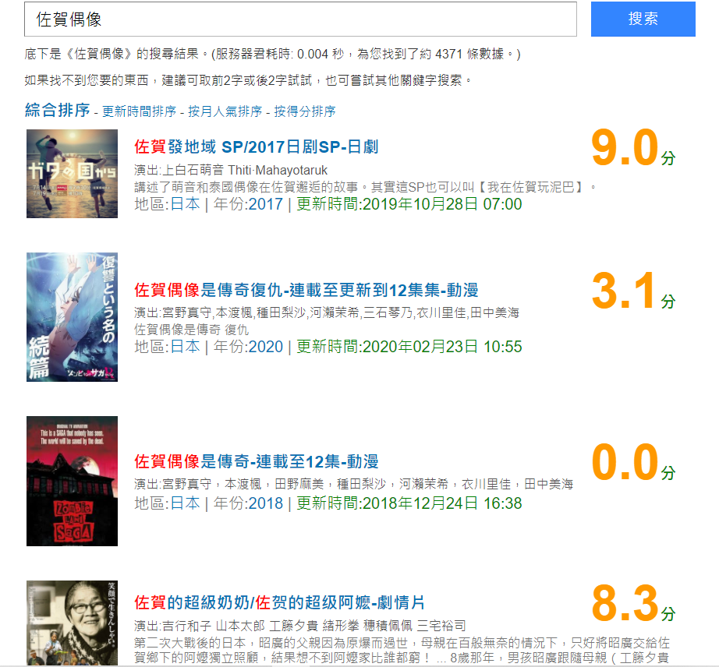Open the 佐賀偶像是傳奇-連載至12集 title link
Screen dimensions: 719x667
(257, 461)
